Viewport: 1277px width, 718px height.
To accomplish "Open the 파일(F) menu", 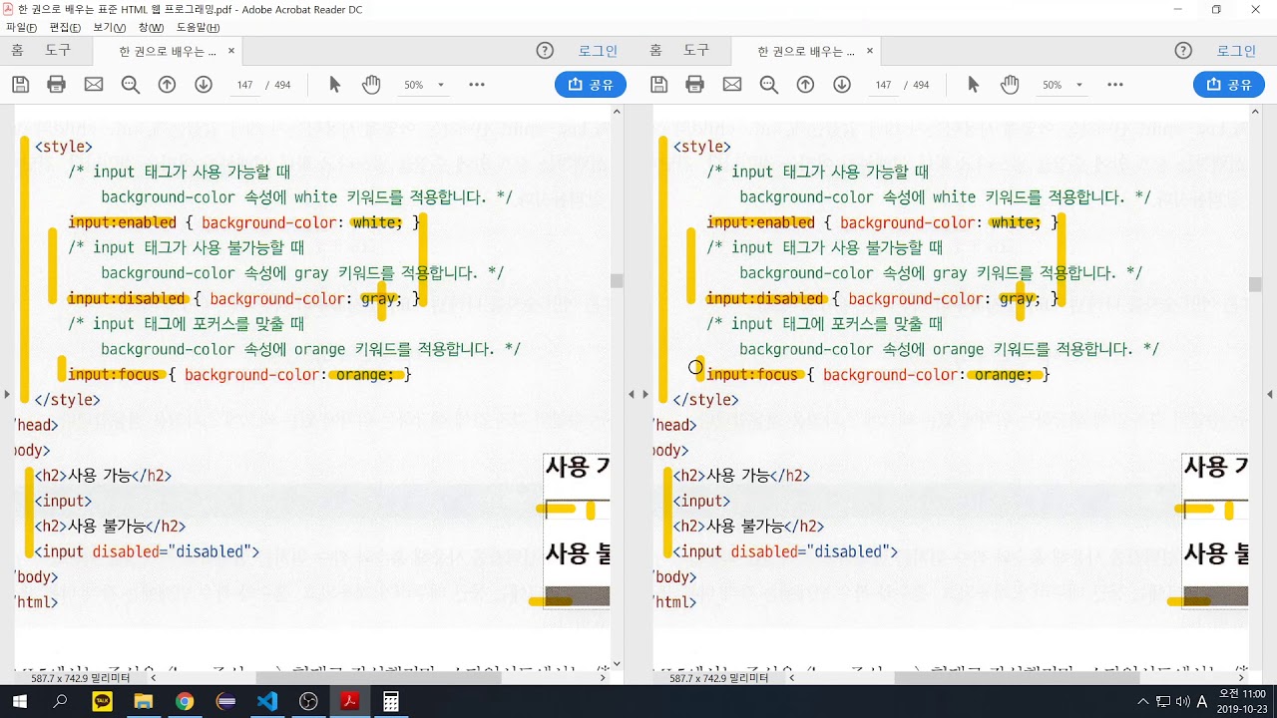I will click(x=21, y=27).
